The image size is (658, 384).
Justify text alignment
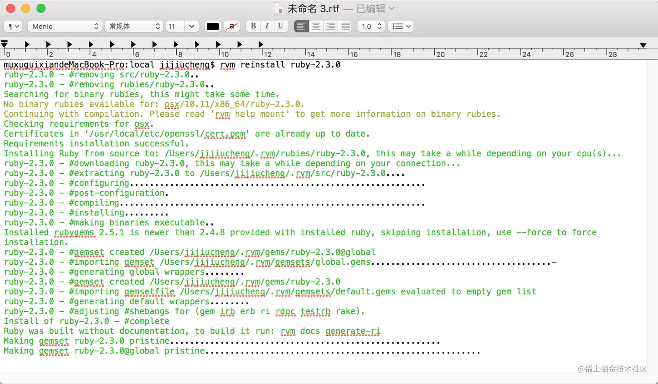[346, 27]
